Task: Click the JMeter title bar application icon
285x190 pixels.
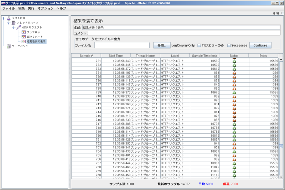Action: pyautogui.click(x=3, y=3)
